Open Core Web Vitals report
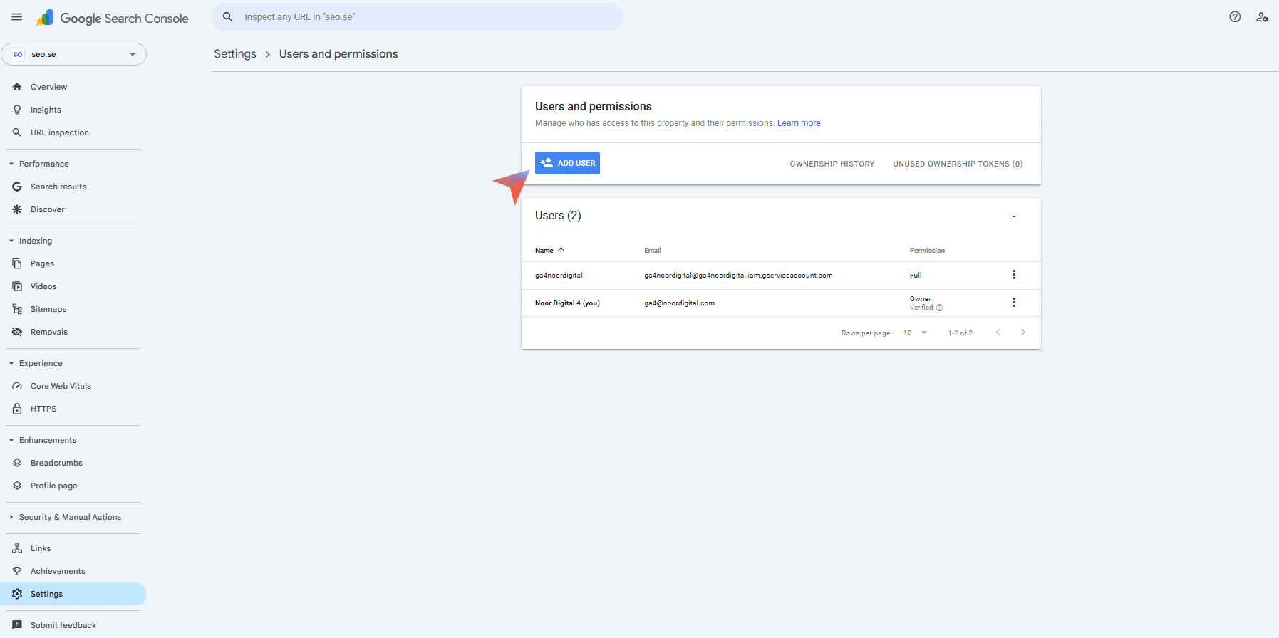This screenshot has width=1279, height=638. pyautogui.click(x=61, y=386)
